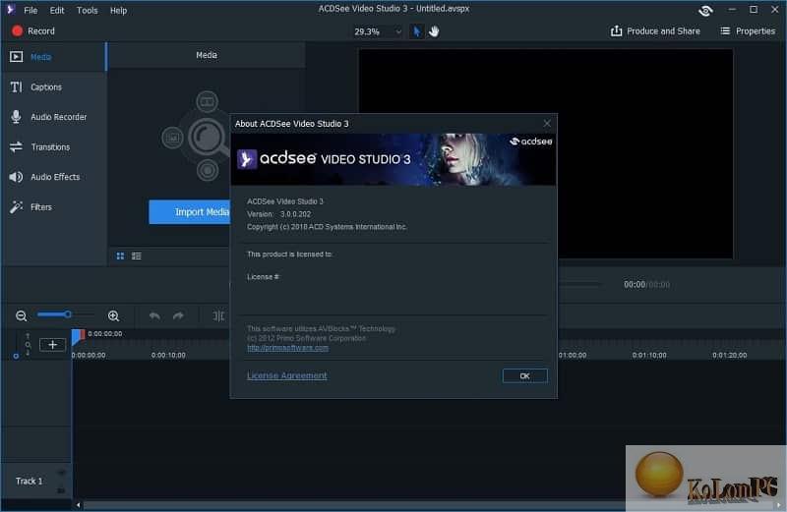Click the timeline scrollbar left arrow

[x=78, y=505]
